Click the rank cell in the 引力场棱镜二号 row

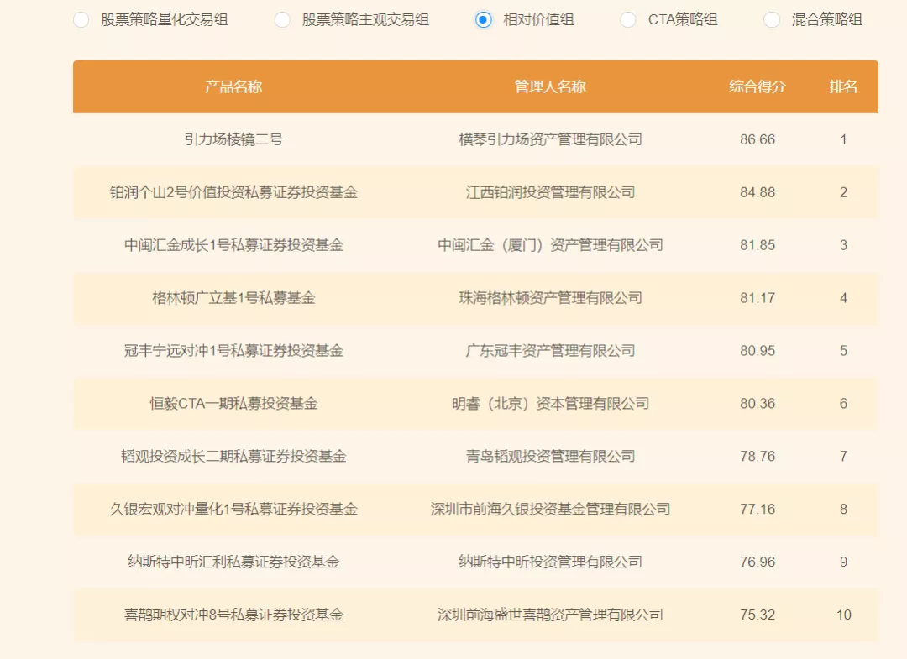click(x=843, y=139)
